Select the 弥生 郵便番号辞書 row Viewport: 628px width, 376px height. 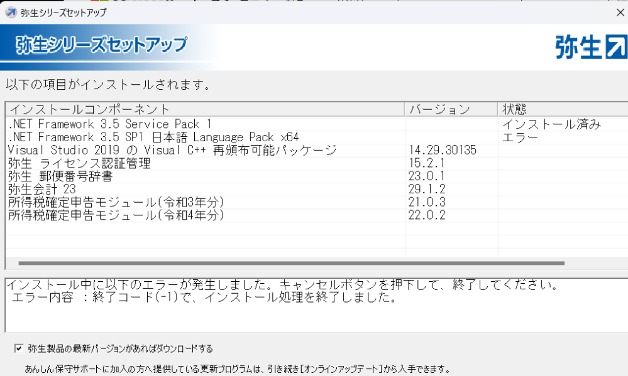[x=317, y=176]
